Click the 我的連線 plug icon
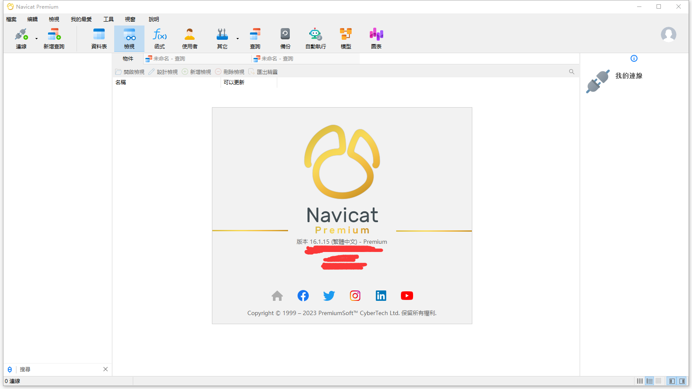Screen dimensions: 692x389 [x=598, y=81]
